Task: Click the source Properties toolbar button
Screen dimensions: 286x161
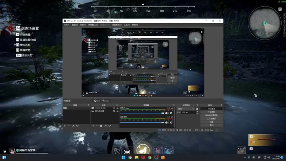Action: 97,101
